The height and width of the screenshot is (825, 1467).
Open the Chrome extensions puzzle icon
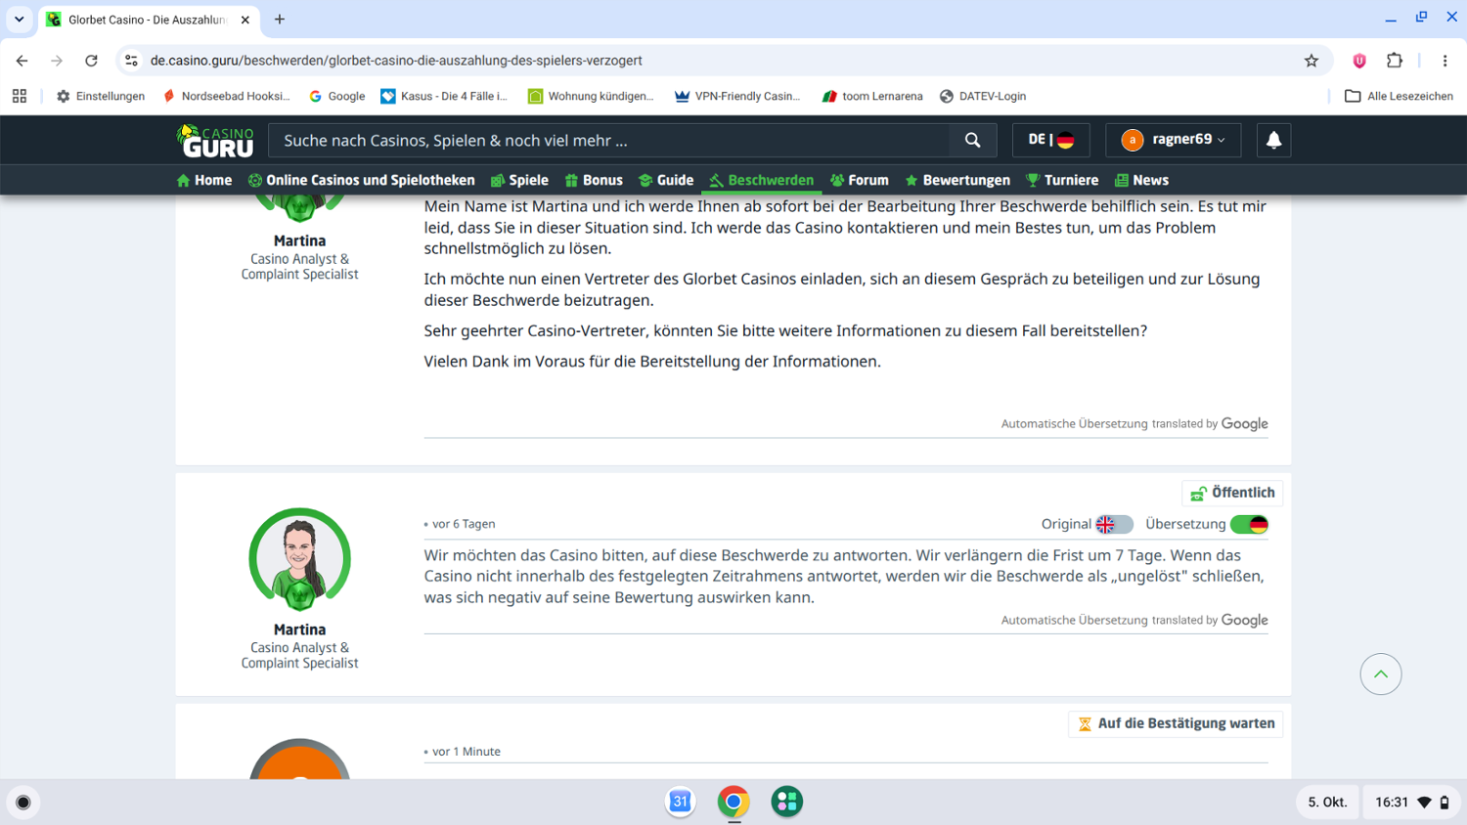tap(1395, 61)
